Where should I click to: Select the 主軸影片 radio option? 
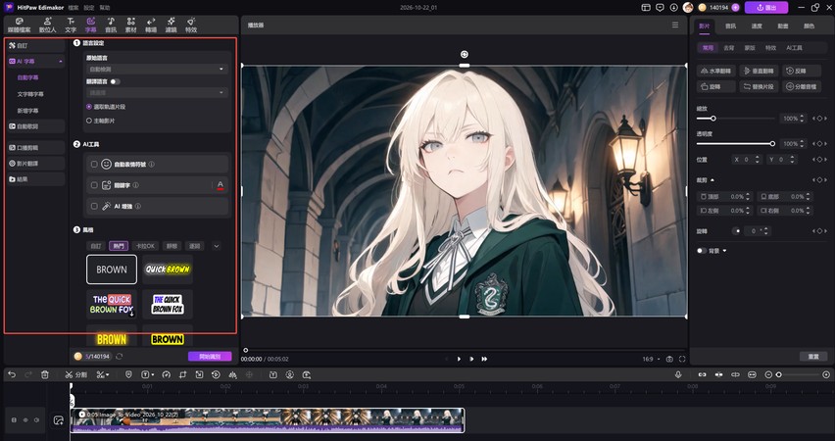pyautogui.click(x=89, y=121)
